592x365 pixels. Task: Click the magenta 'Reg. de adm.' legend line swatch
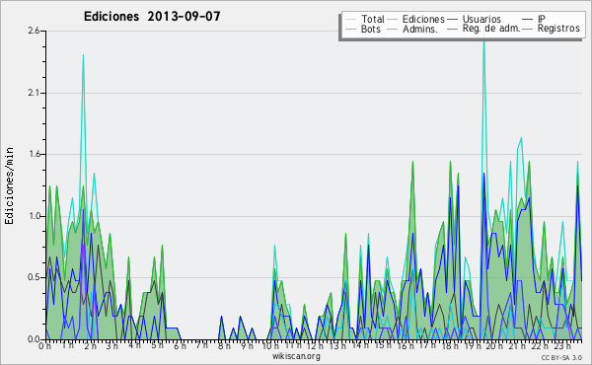(452, 29)
